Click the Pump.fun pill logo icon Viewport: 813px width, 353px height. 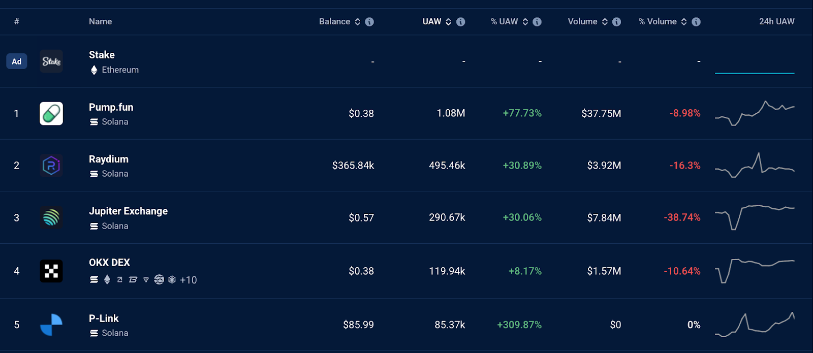pos(51,113)
